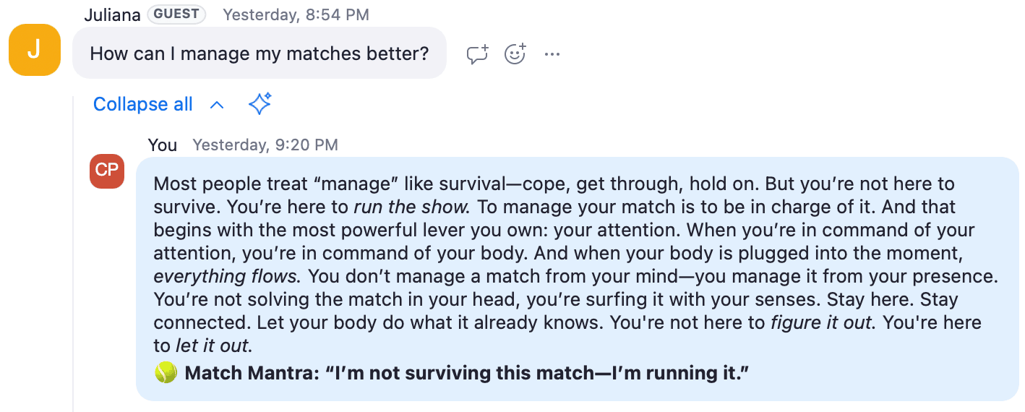Screen dimensions: 1025x412
Task: Open the more options ellipsis menu
Action: [x=552, y=54]
